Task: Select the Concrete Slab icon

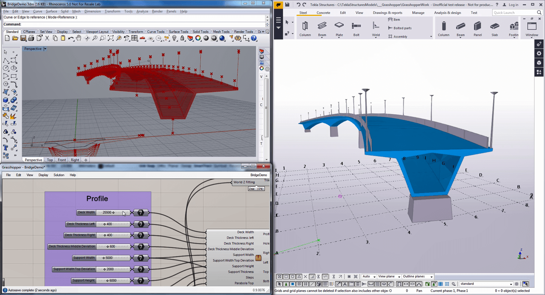Action: coord(494,26)
